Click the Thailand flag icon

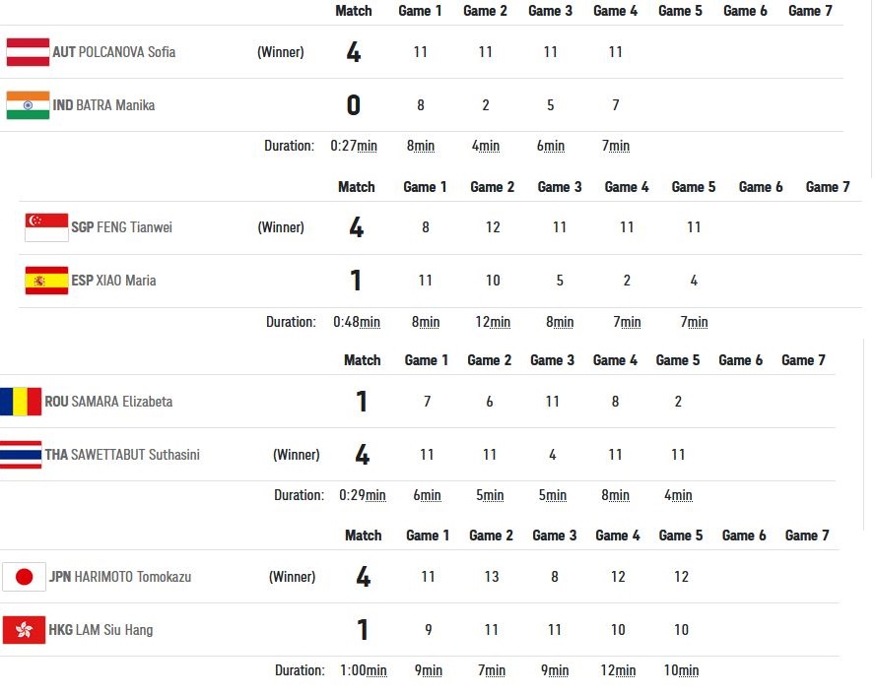click(x=21, y=455)
